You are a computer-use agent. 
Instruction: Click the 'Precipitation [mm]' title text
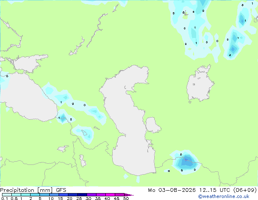26,190
